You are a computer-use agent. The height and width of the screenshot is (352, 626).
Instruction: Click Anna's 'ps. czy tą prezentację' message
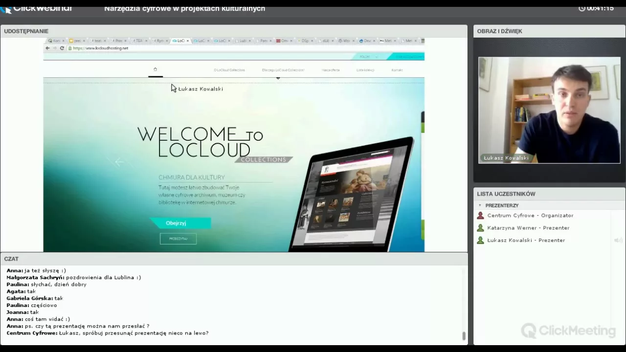coord(78,326)
